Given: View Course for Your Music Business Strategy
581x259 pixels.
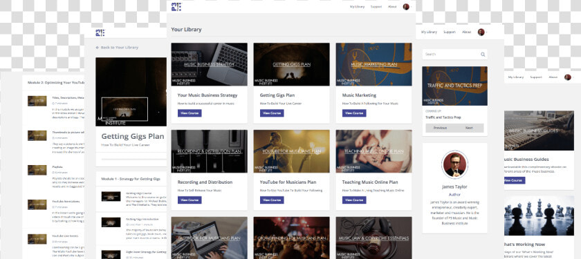Looking at the screenshot, I should (190, 113).
